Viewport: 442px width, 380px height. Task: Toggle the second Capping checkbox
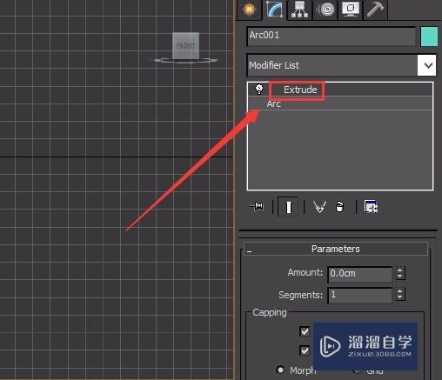point(305,350)
